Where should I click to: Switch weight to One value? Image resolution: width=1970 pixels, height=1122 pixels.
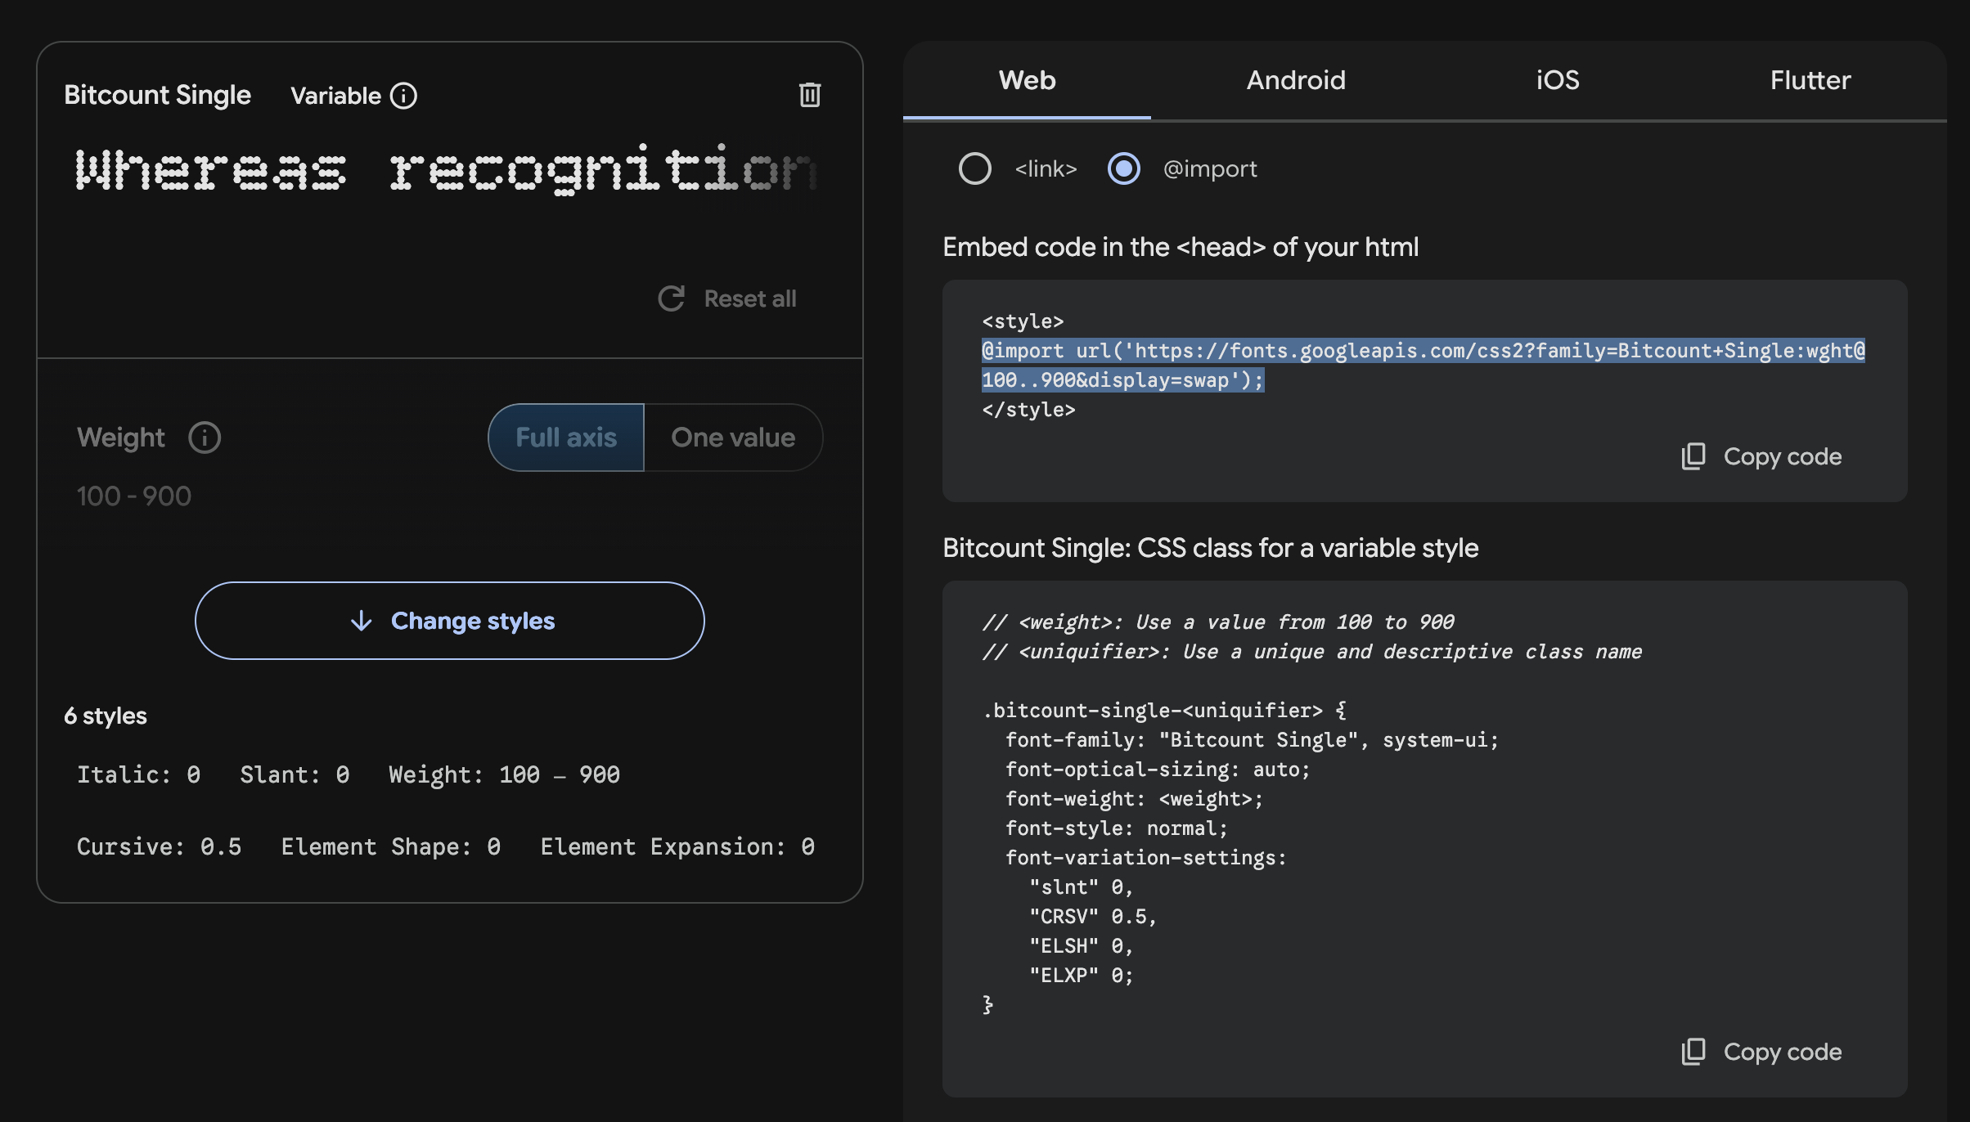click(x=733, y=438)
